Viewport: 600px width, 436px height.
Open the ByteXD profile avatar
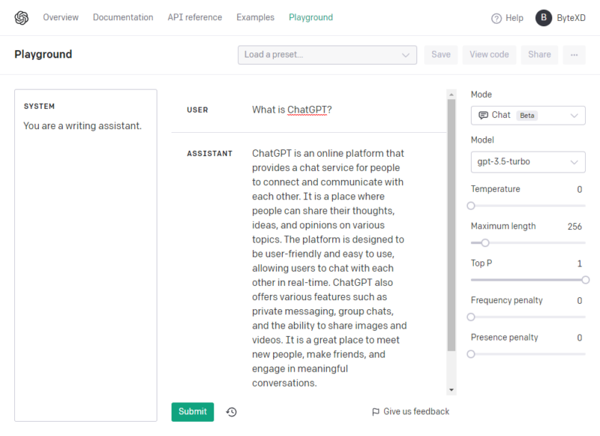(x=543, y=17)
